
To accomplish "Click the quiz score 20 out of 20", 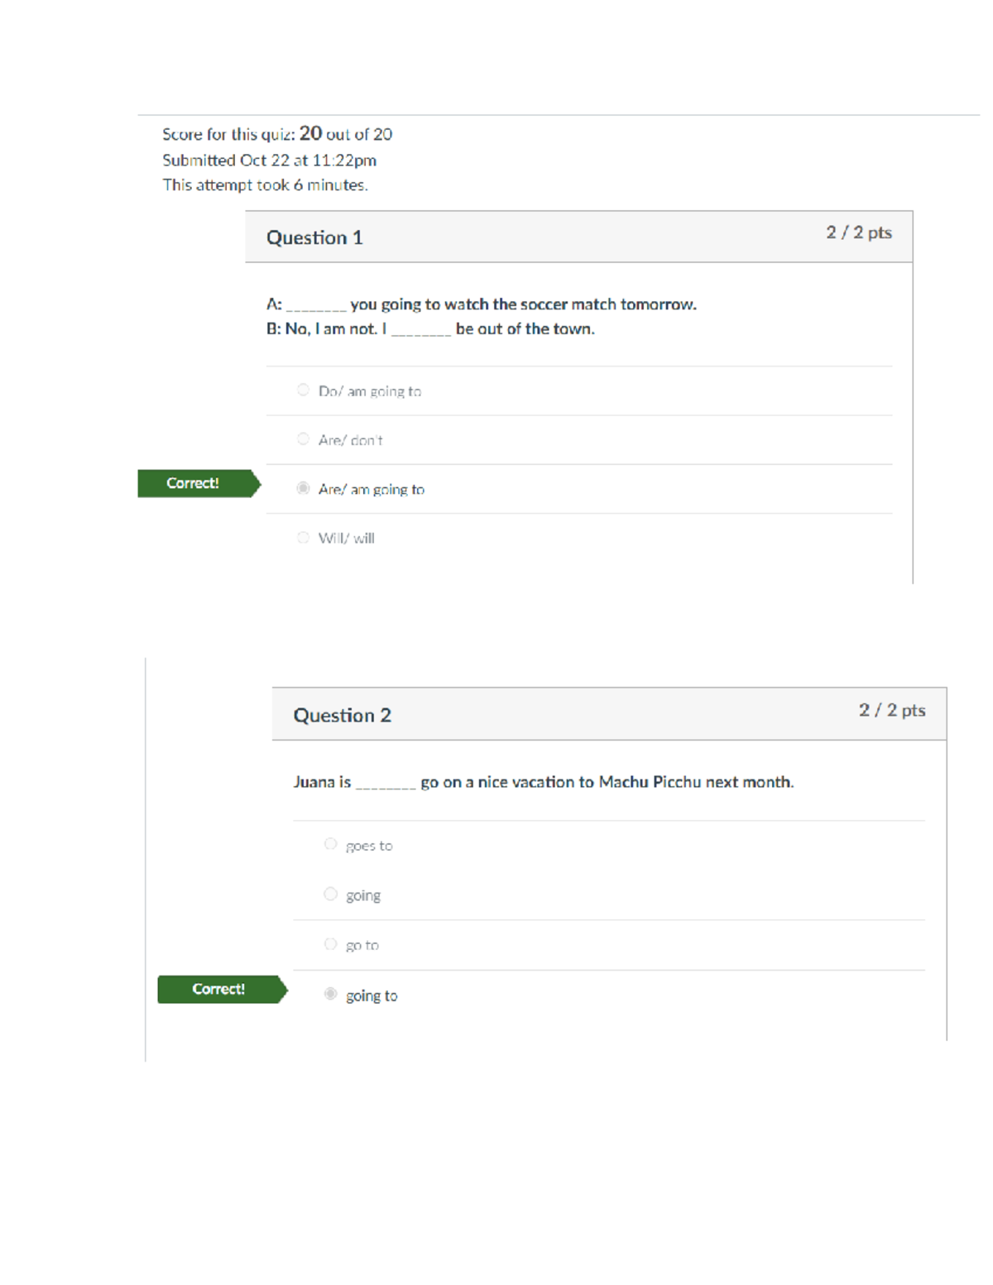I will tap(277, 134).
